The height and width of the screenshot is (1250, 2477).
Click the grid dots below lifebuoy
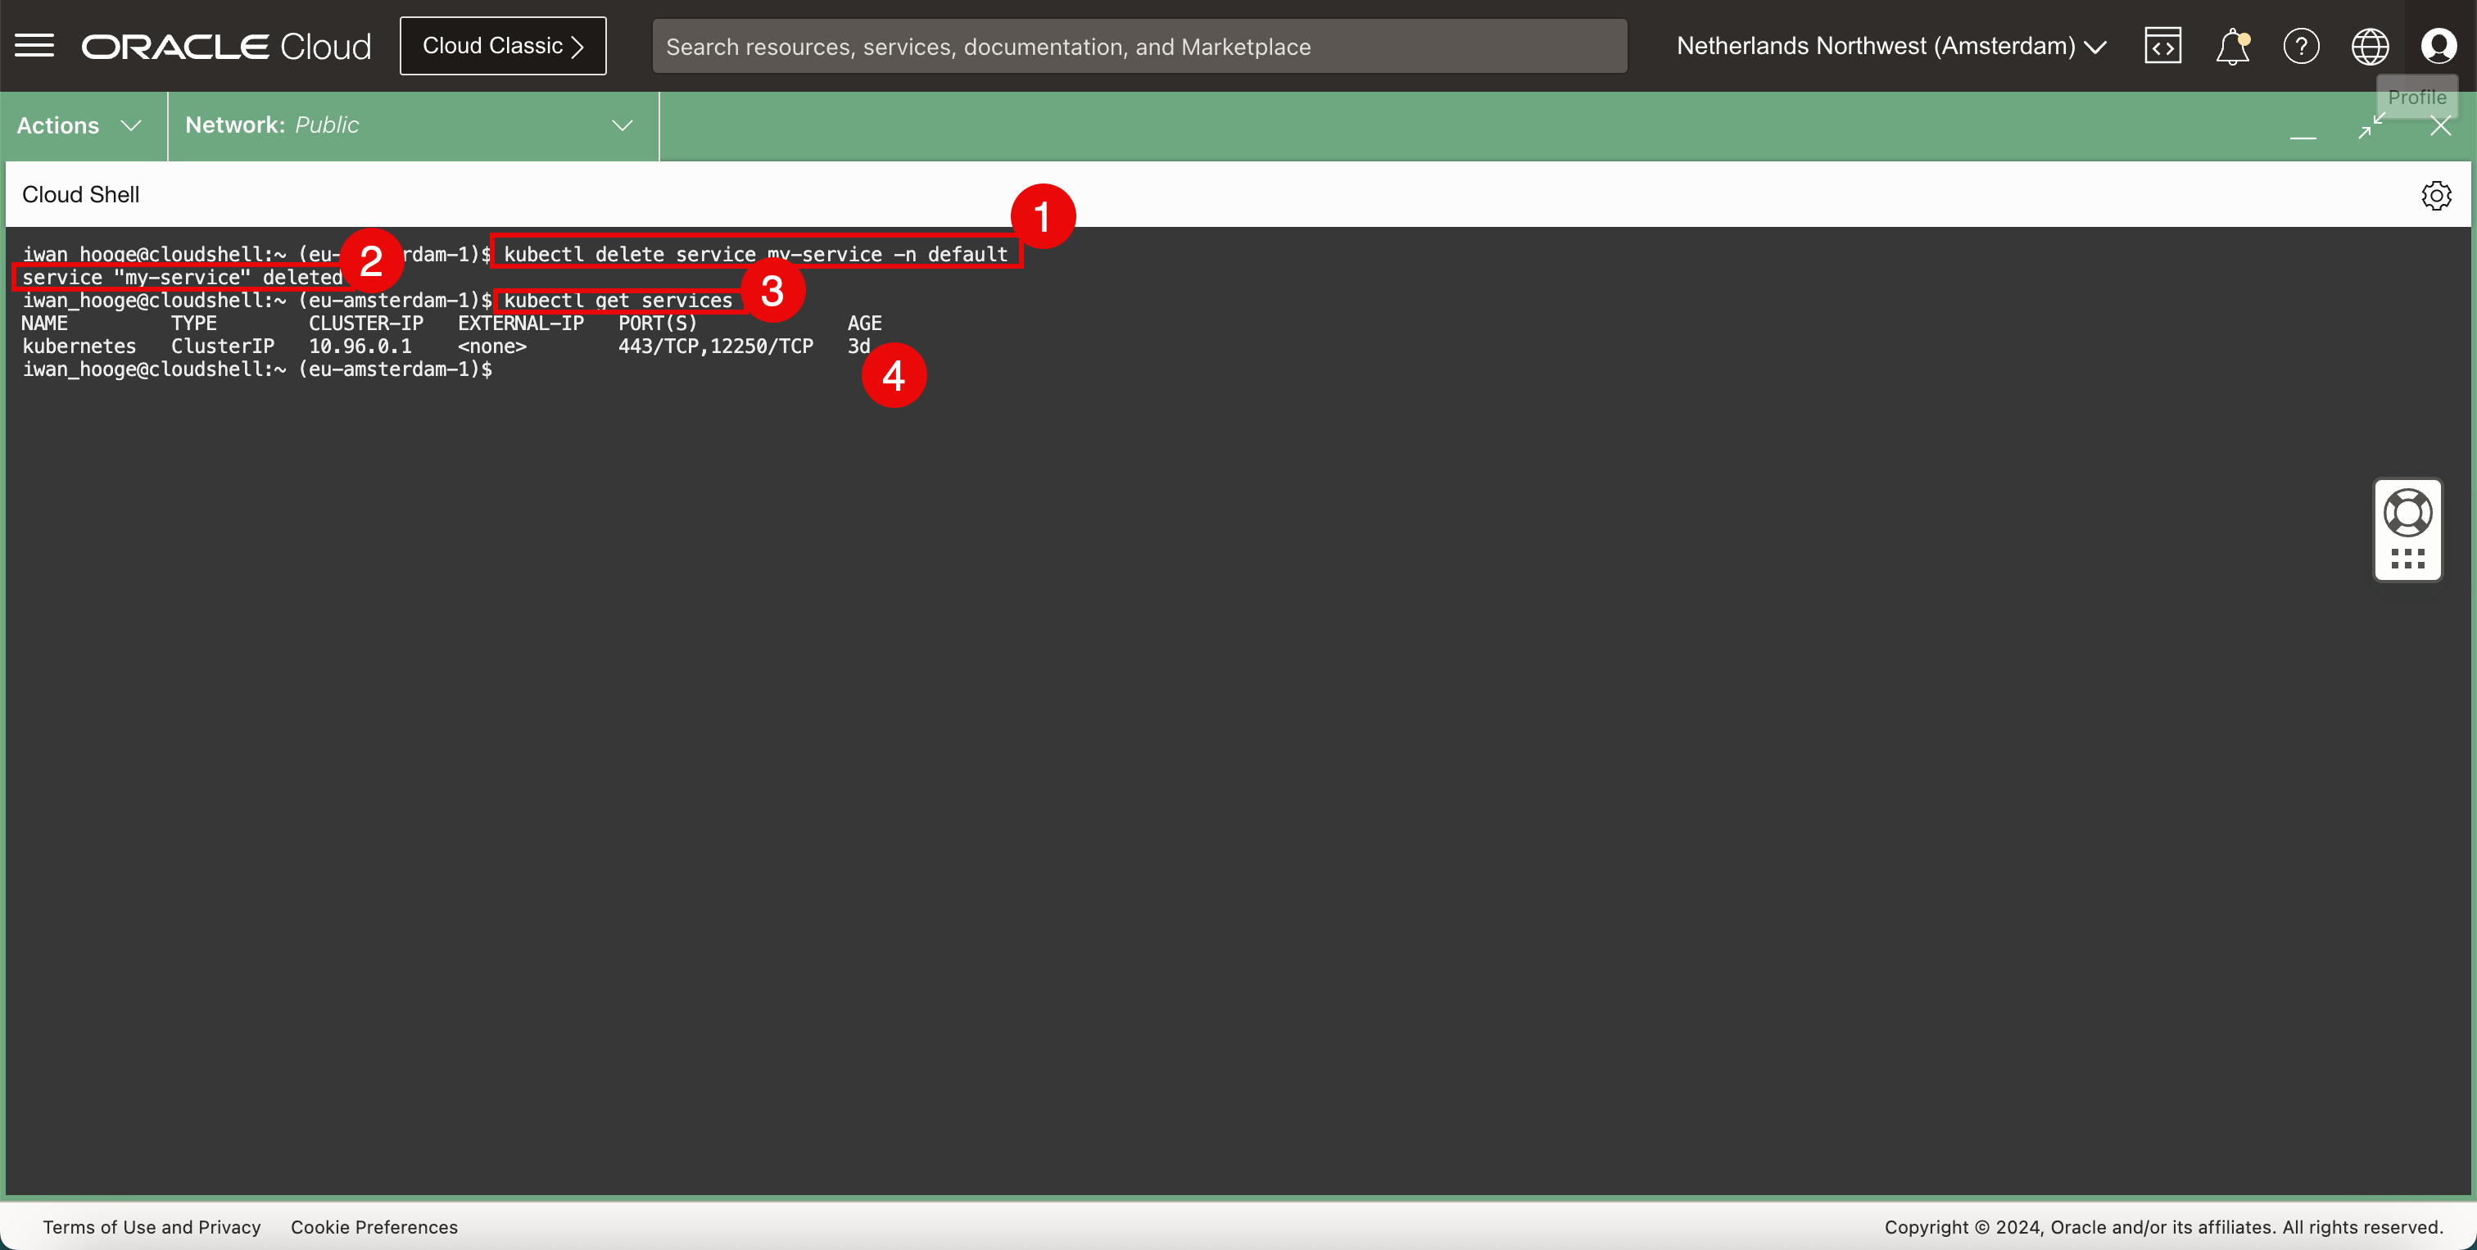[x=2407, y=559]
